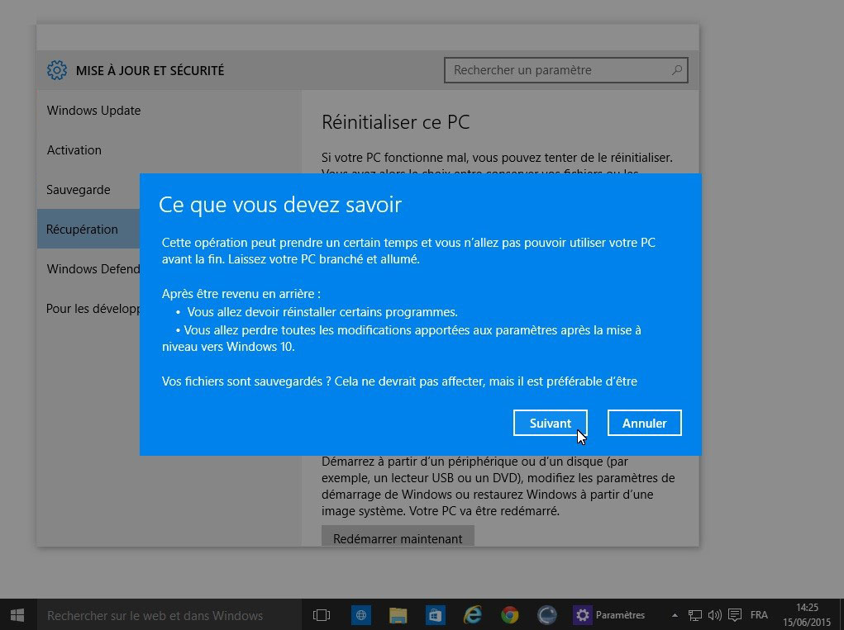Click the Rechercher un paramètre field
The height and width of the screenshot is (630, 844).
[558, 70]
